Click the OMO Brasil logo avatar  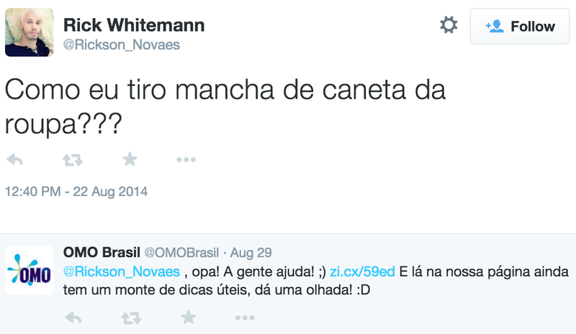point(29,270)
